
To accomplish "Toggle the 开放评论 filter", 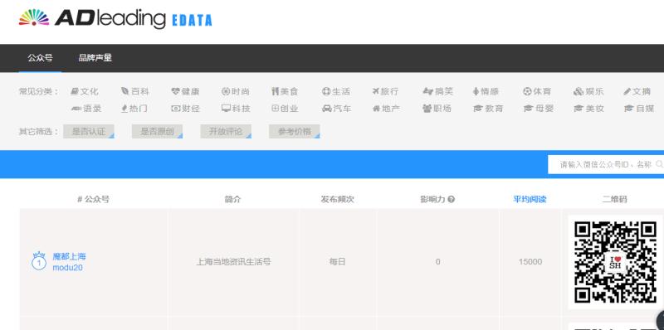I will (226, 132).
